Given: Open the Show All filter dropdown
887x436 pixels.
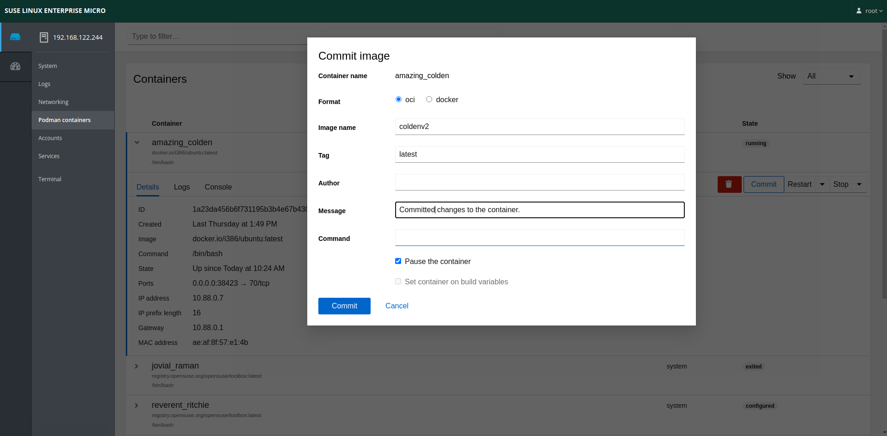Looking at the screenshot, I should pyautogui.click(x=831, y=76).
